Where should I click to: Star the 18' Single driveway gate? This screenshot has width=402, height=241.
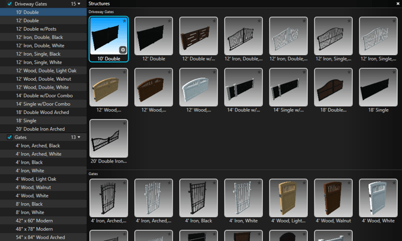(x=394, y=73)
